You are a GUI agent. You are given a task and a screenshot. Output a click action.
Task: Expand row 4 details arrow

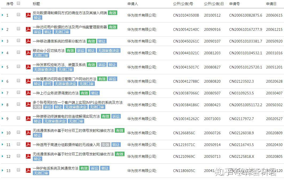tap(2, 53)
